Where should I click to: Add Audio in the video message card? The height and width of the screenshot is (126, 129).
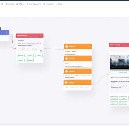(114, 103)
